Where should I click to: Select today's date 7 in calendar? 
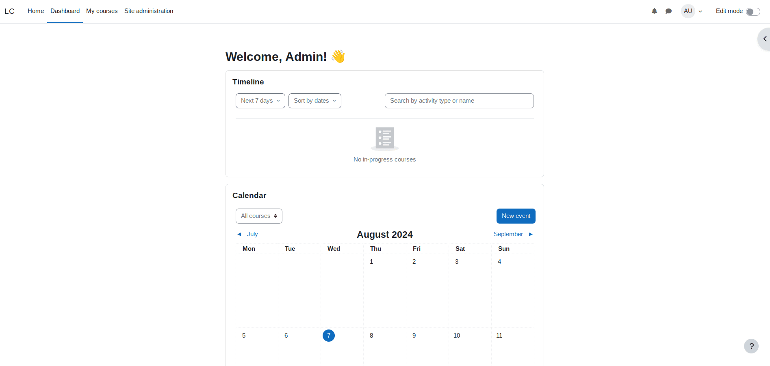tap(329, 336)
